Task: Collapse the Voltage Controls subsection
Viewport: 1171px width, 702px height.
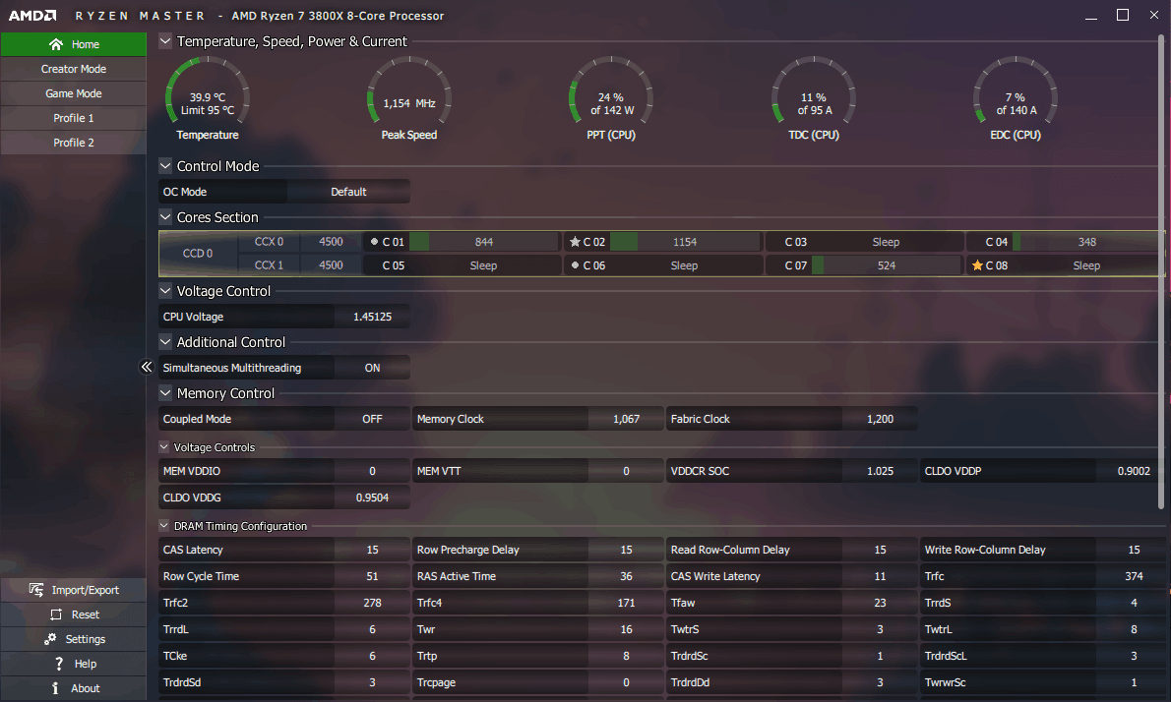Action: (164, 447)
